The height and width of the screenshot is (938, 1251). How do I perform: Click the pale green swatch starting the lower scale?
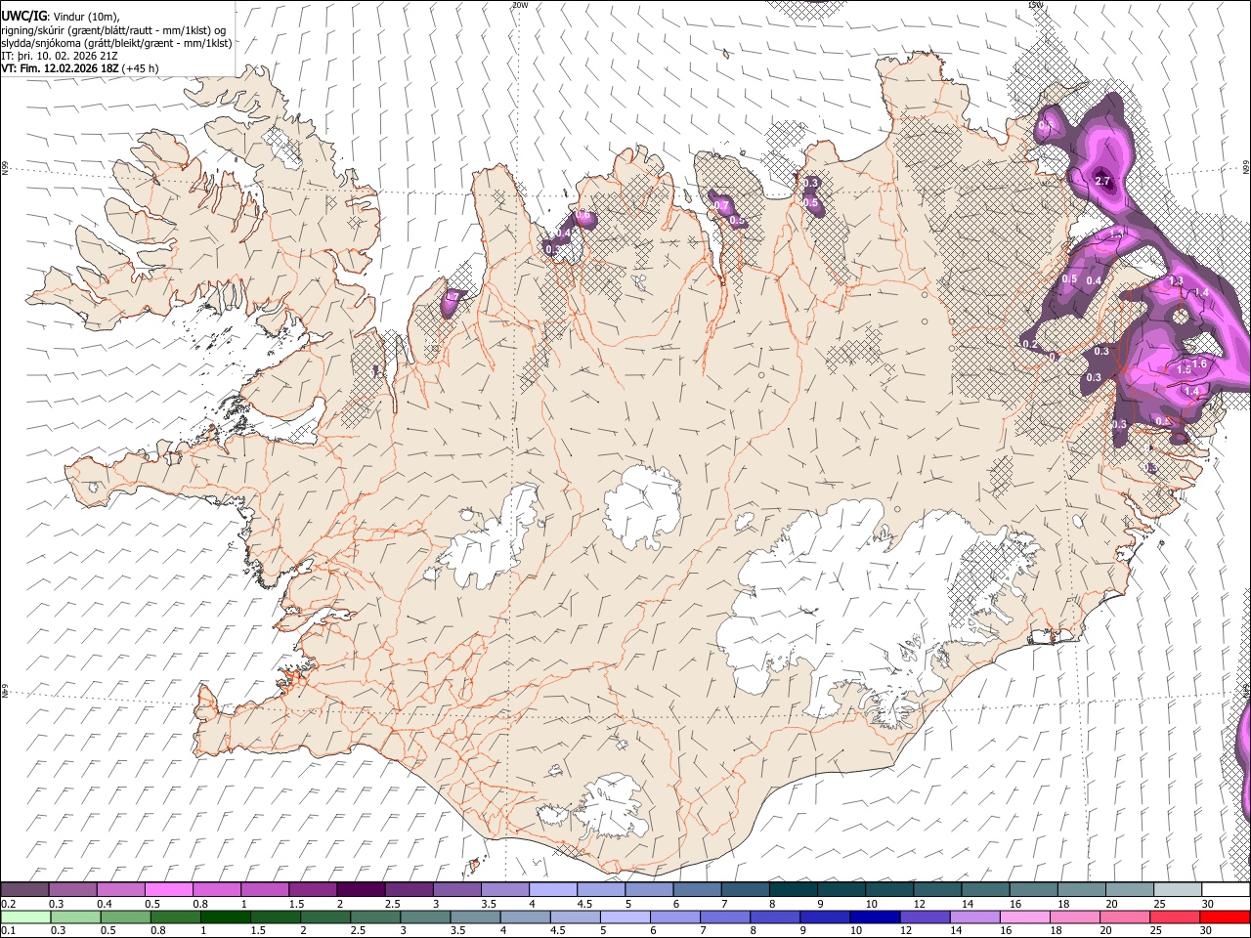24,917
